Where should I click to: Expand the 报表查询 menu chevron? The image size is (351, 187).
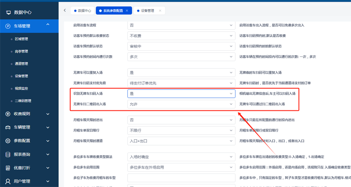click(48, 155)
